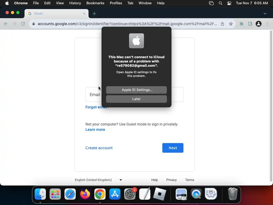Share this page icon
This screenshot has height=205, width=273.
point(222,24)
